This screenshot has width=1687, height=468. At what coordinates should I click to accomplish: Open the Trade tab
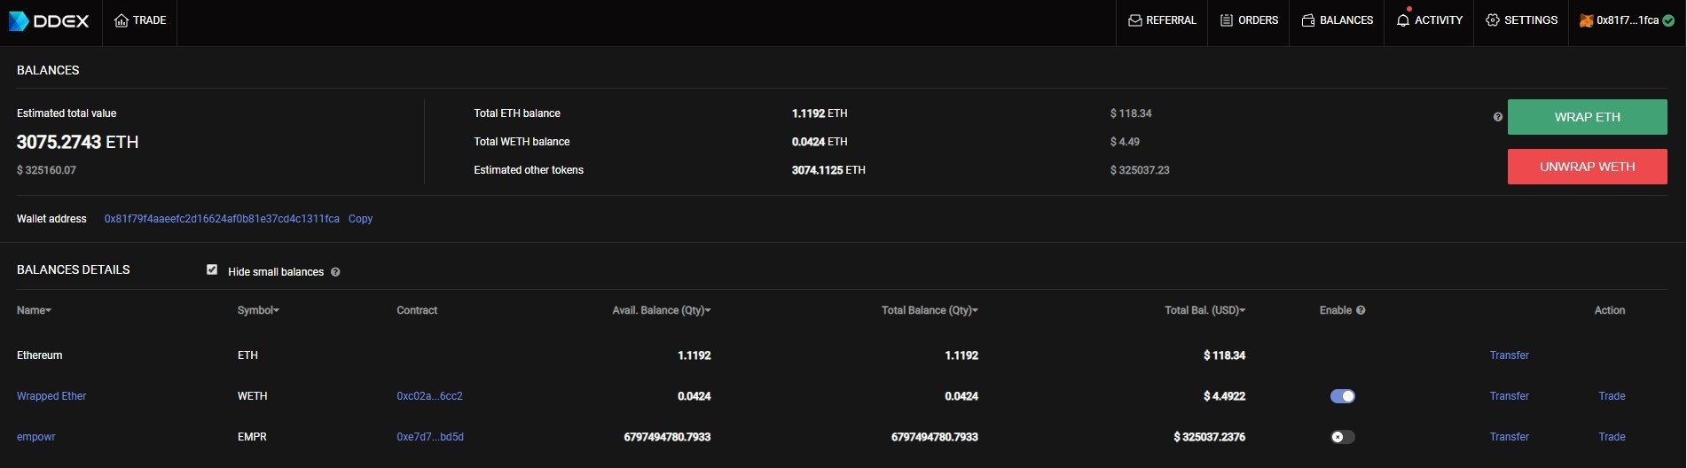(x=140, y=20)
